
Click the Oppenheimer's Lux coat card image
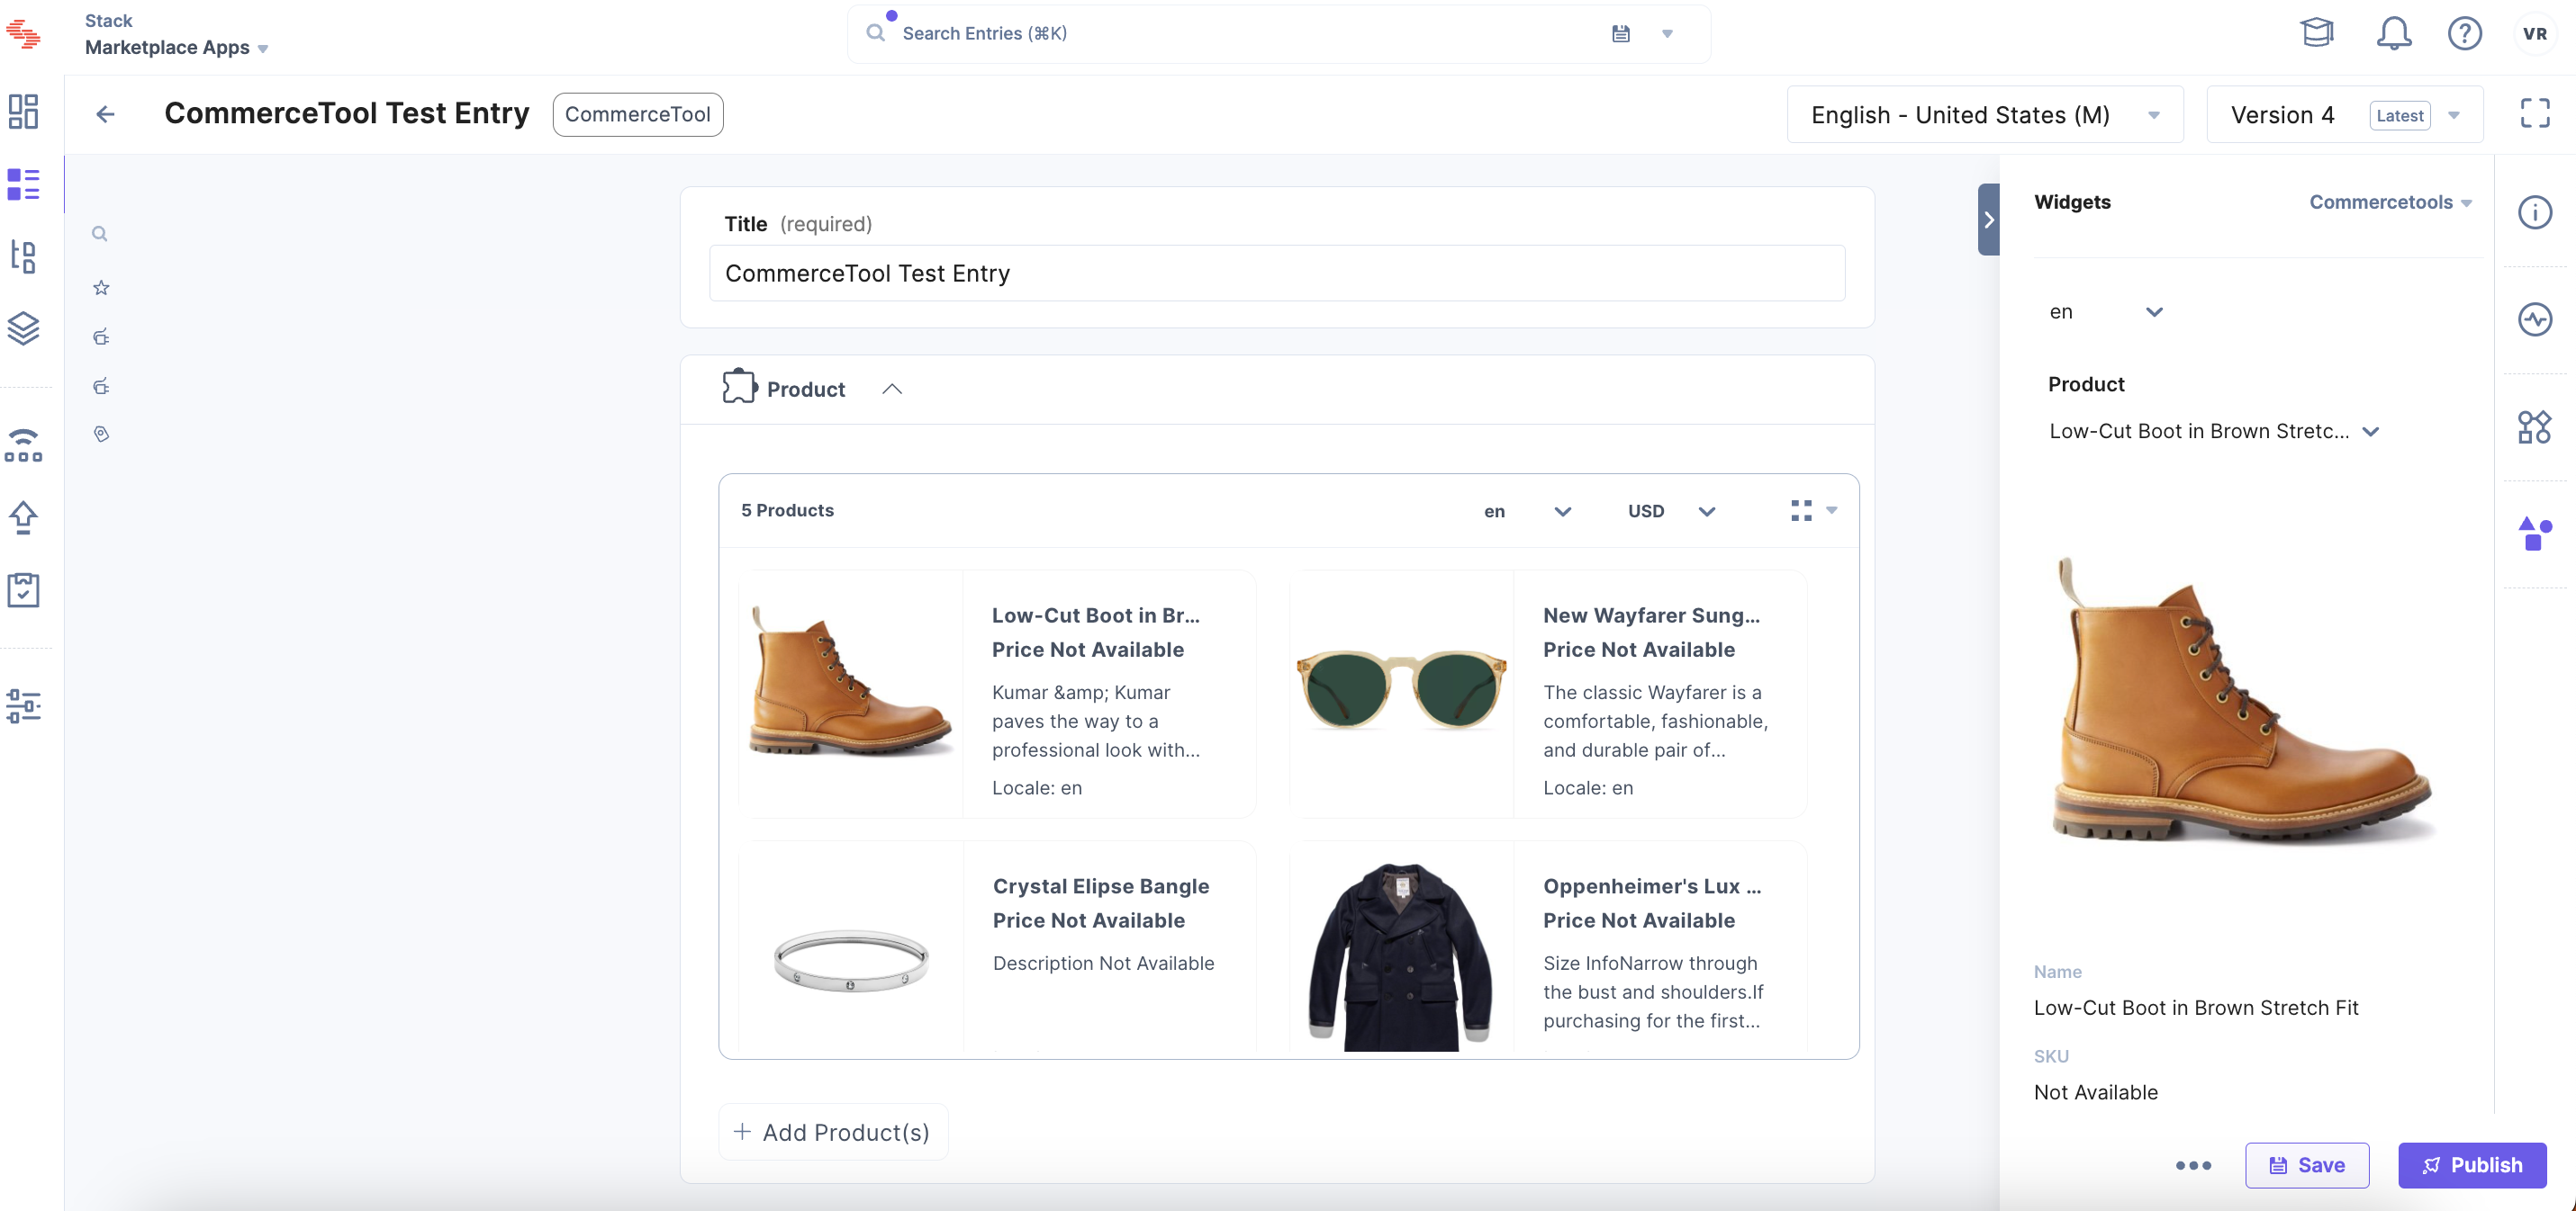pos(1402,955)
